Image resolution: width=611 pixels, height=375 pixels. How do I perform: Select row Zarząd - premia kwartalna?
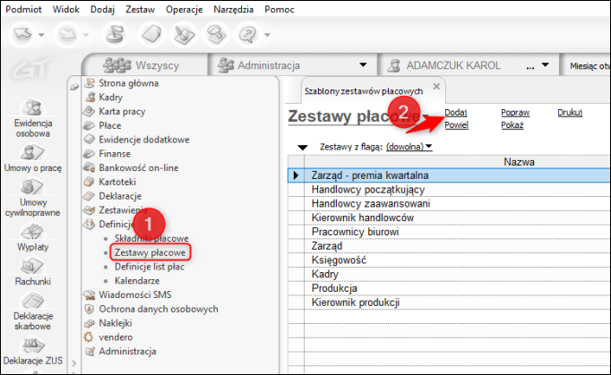449,175
